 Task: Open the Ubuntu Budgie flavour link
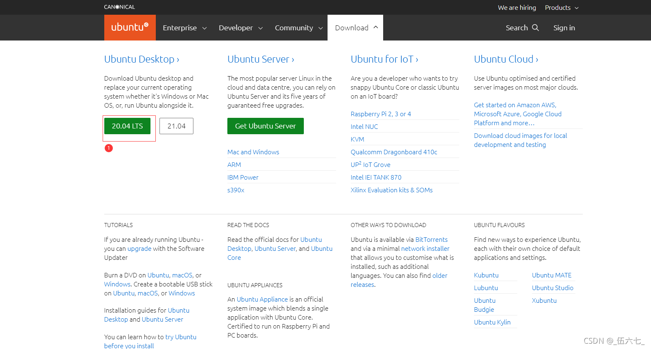(x=485, y=305)
